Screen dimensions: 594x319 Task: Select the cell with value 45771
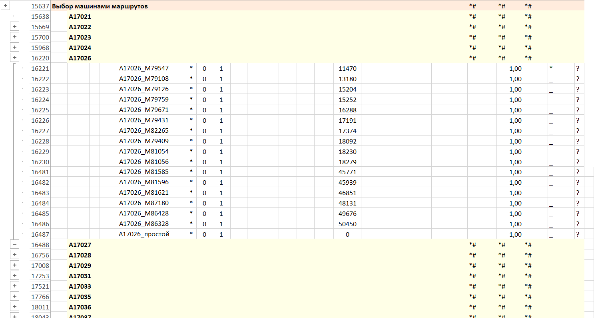[x=347, y=172]
